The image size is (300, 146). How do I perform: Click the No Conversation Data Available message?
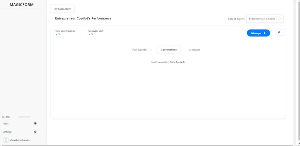[168, 62]
